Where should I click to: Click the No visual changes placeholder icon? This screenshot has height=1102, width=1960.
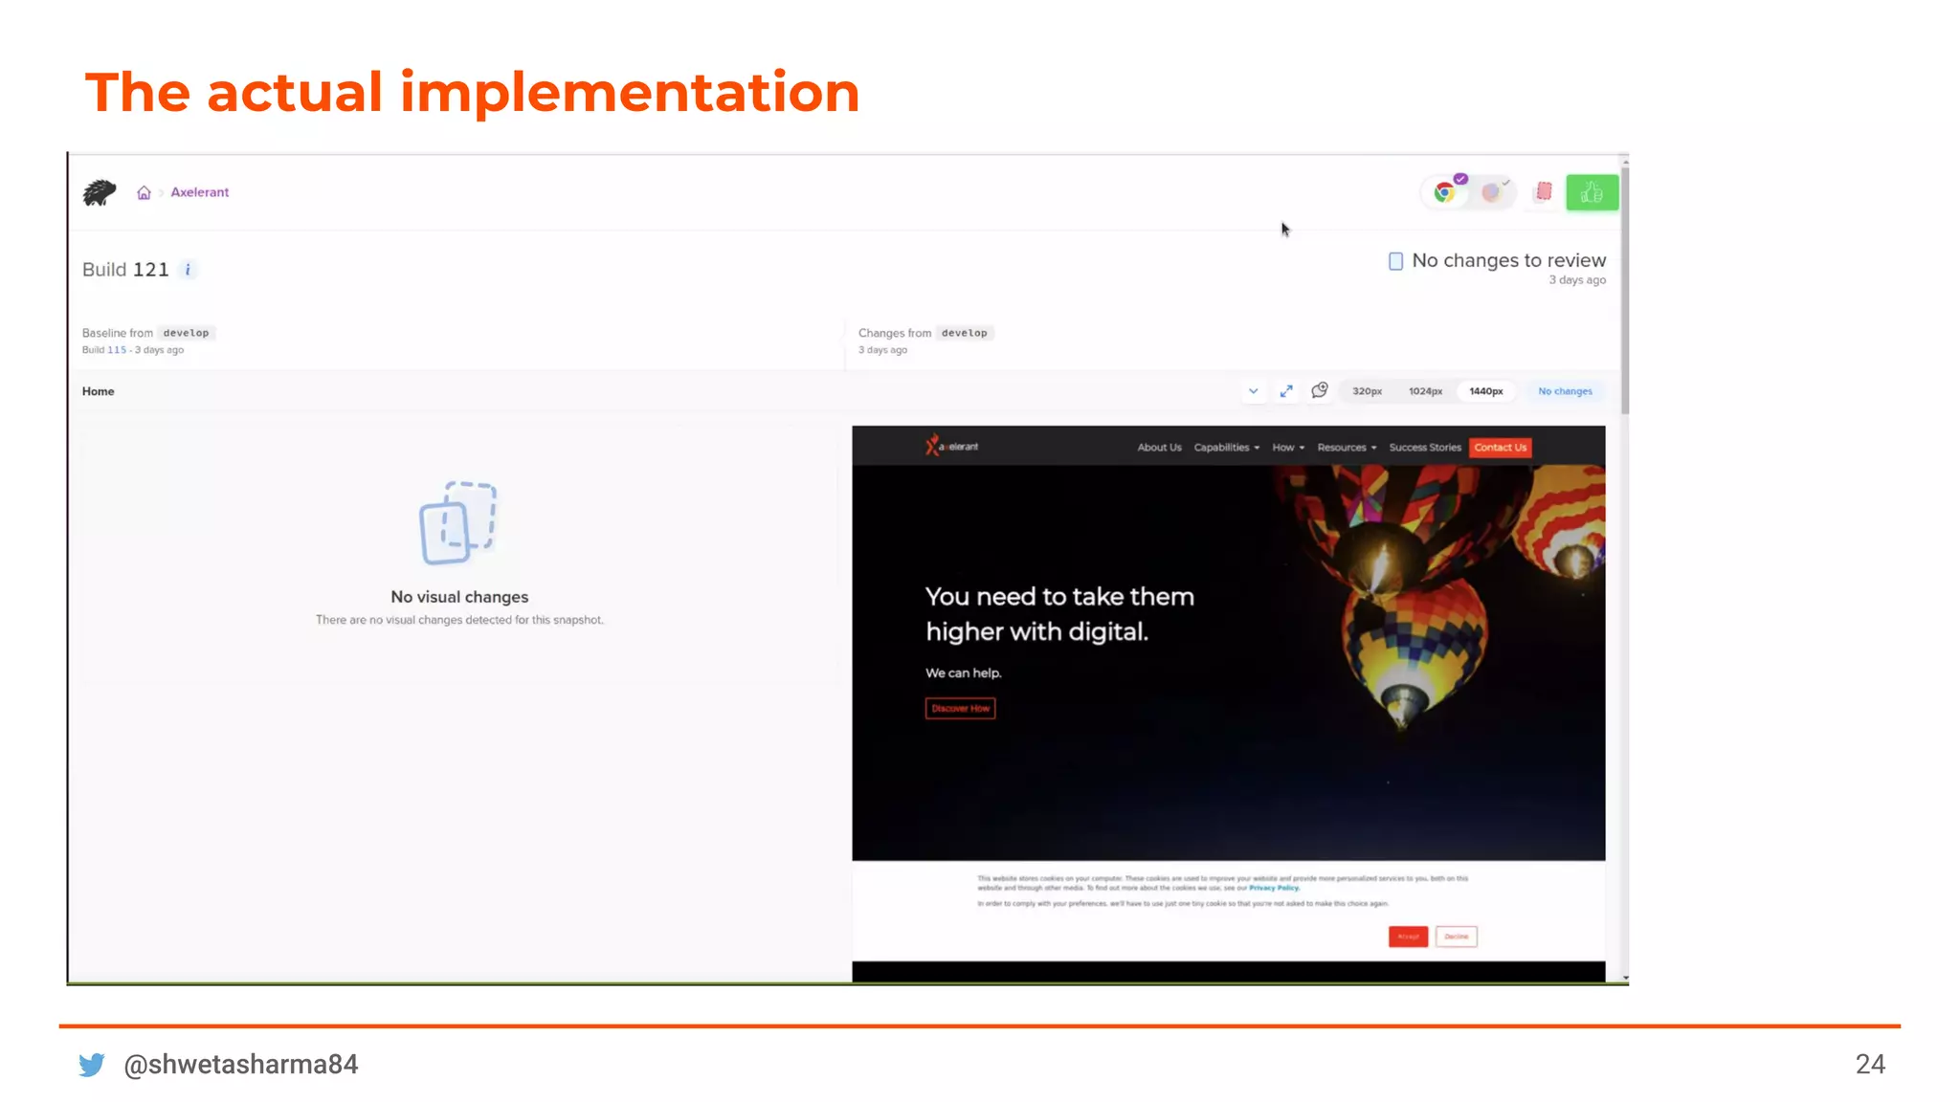[458, 523]
